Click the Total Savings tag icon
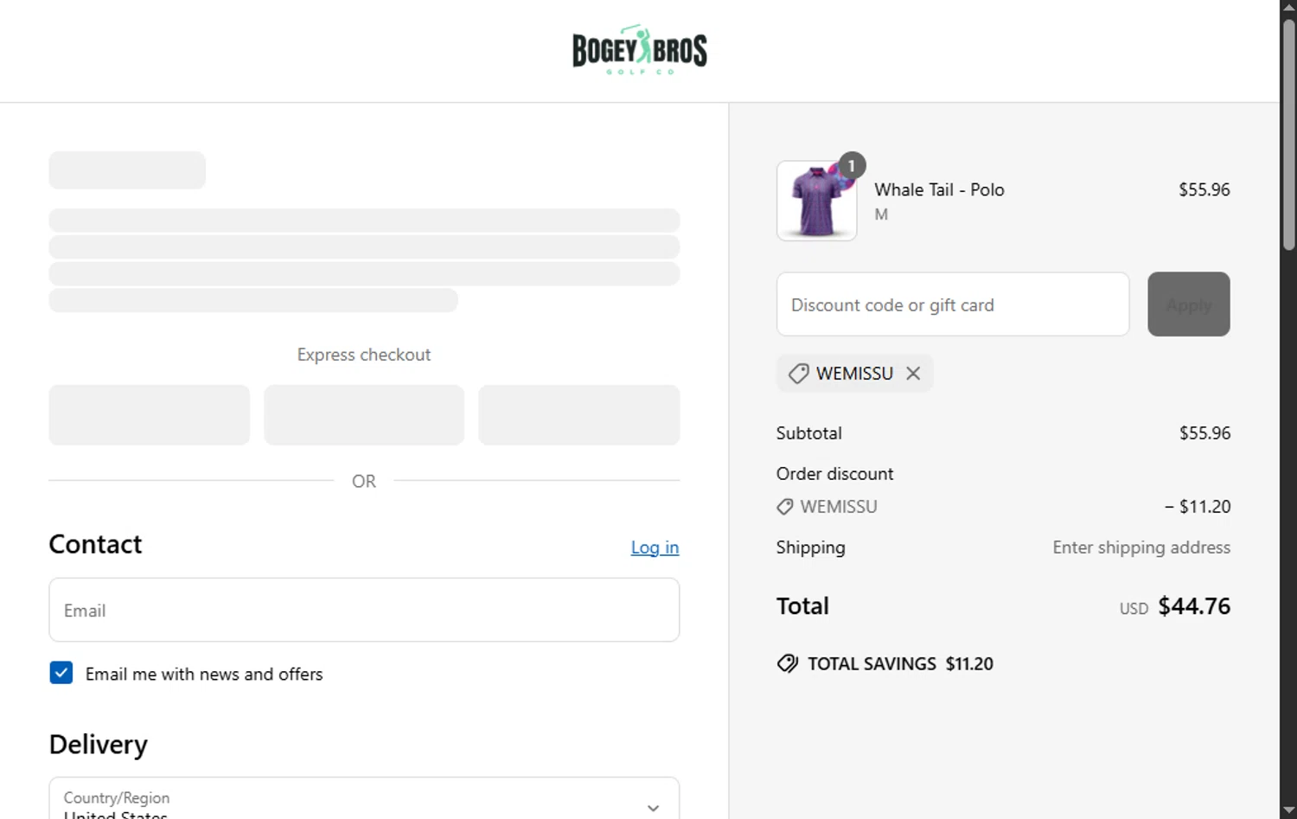The width and height of the screenshot is (1297, 819). click(788, 663)
